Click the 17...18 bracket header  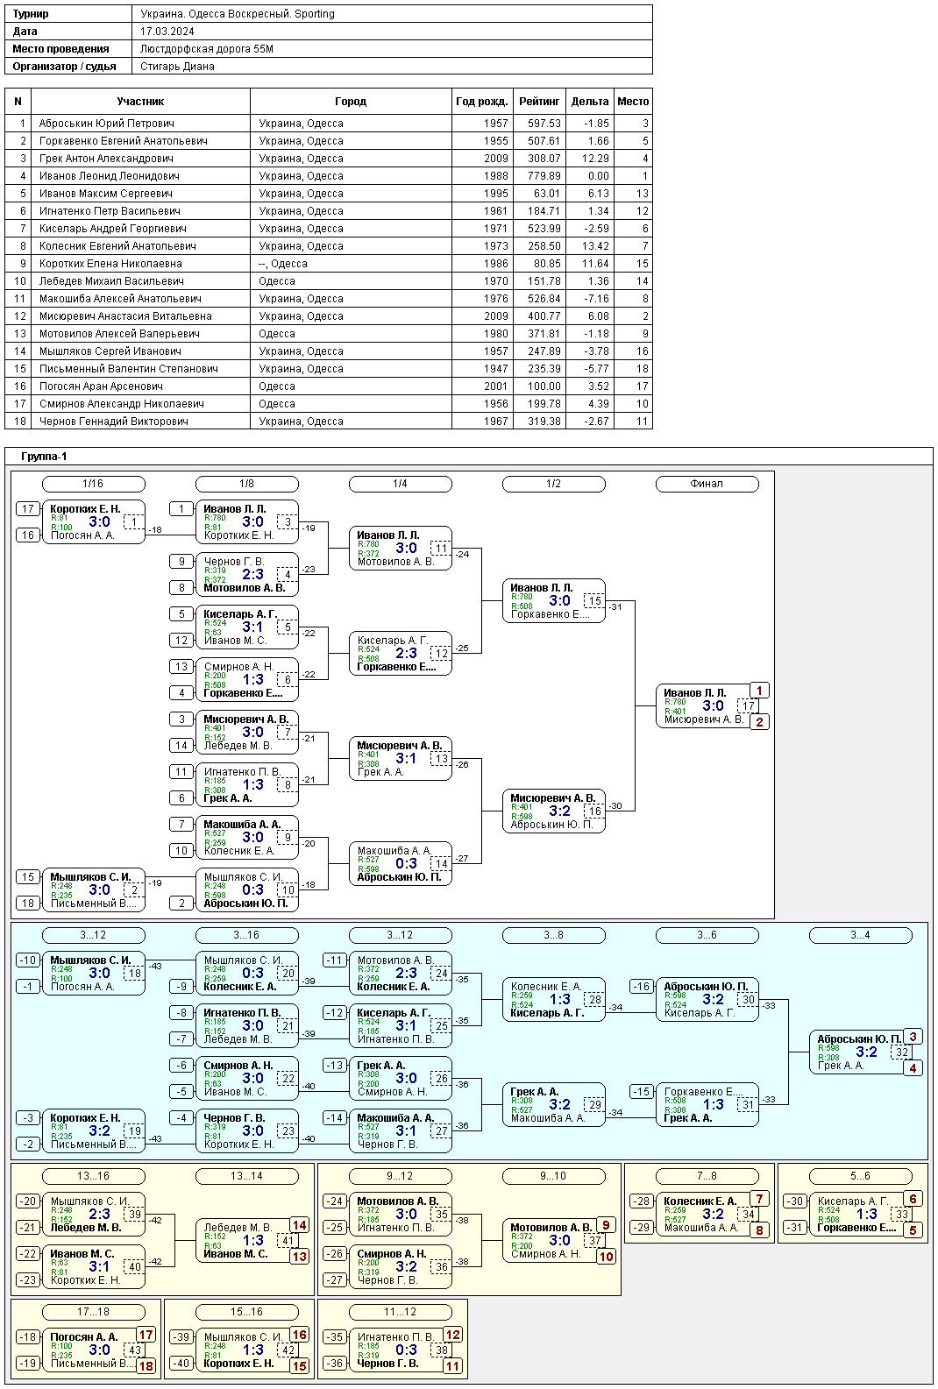[x=93, y=1312]
